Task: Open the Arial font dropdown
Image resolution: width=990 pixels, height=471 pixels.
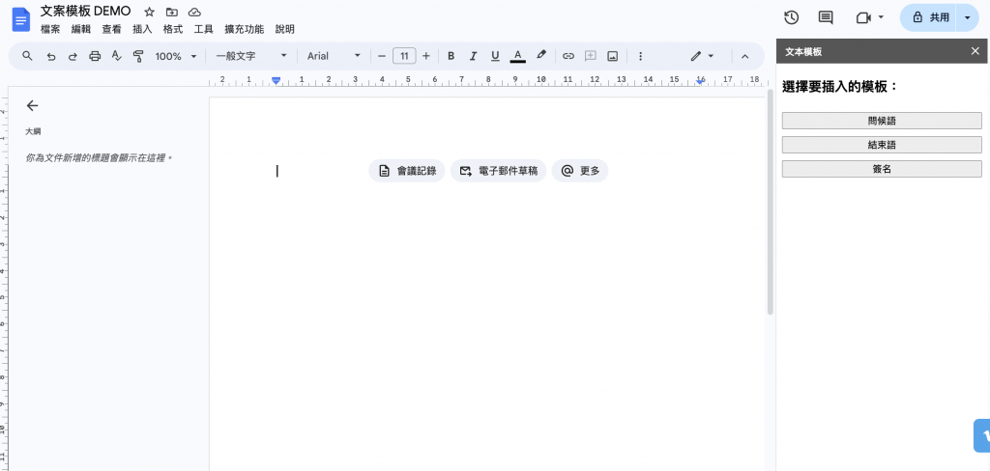Action: (x=334, y=56)
